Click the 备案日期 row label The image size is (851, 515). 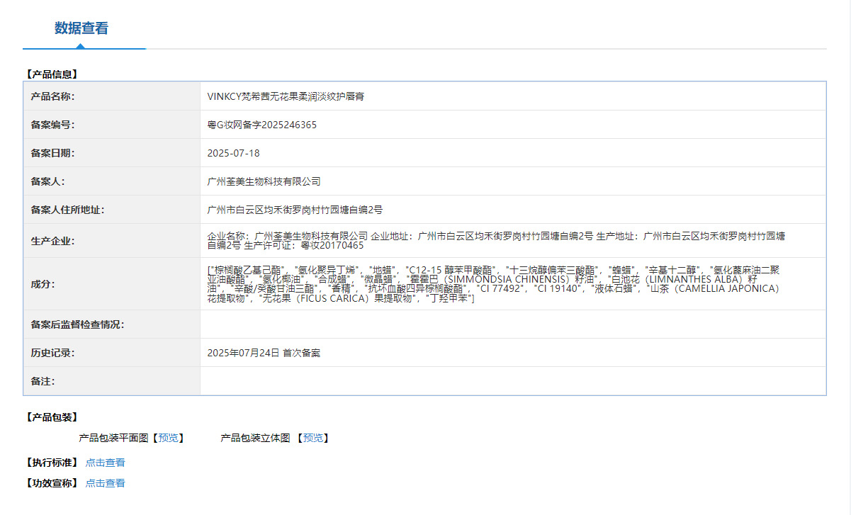(52, 153)
